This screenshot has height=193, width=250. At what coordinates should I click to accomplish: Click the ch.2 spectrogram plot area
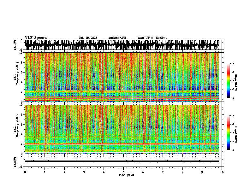click(122, 129)
